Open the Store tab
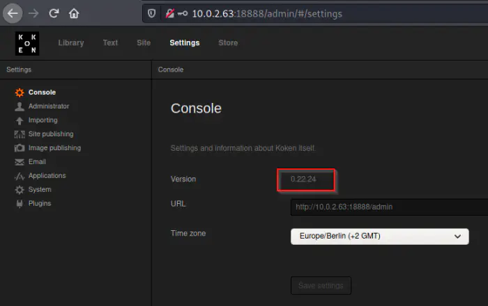Image resolution: width=488 pixels, height=306 pixels. (x=228, y=43)
